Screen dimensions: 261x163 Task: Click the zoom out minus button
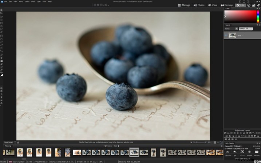pyautogui.click(x=194, y=142)
